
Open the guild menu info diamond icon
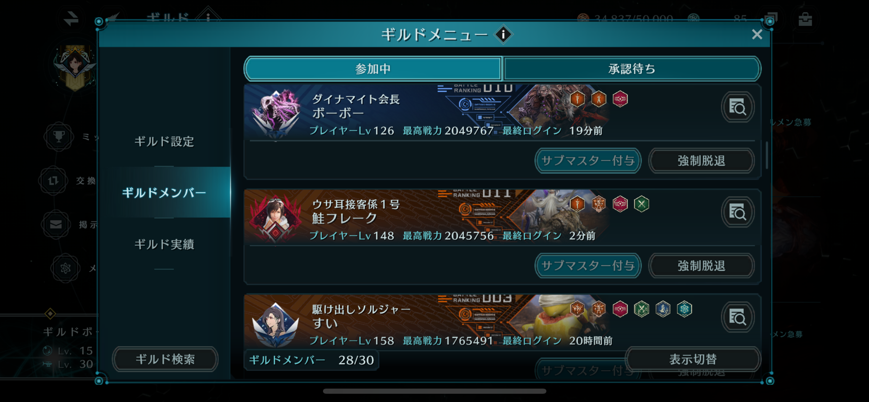click(x=503, y=34)
